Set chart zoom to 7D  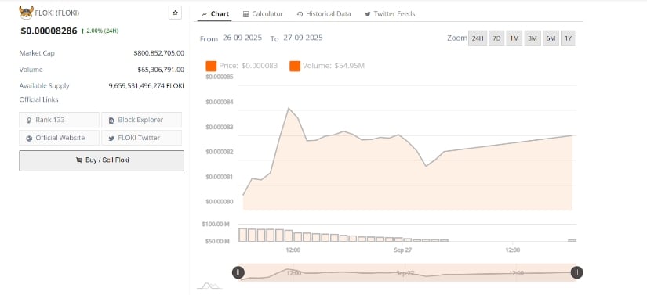point(496,38)
